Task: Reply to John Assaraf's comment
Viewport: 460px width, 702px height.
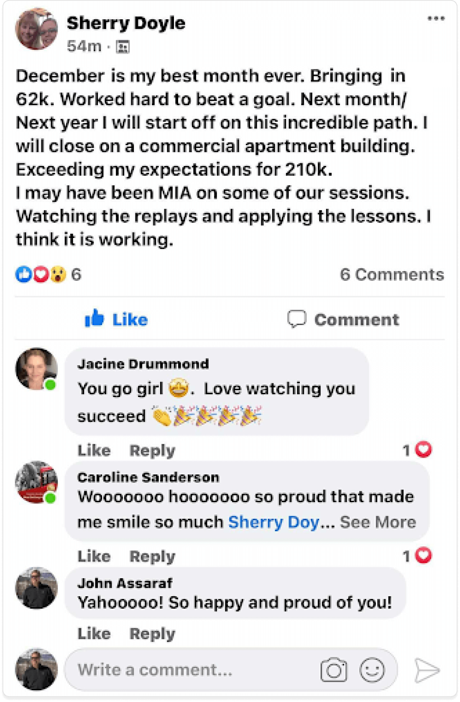Action: [152, 634]
